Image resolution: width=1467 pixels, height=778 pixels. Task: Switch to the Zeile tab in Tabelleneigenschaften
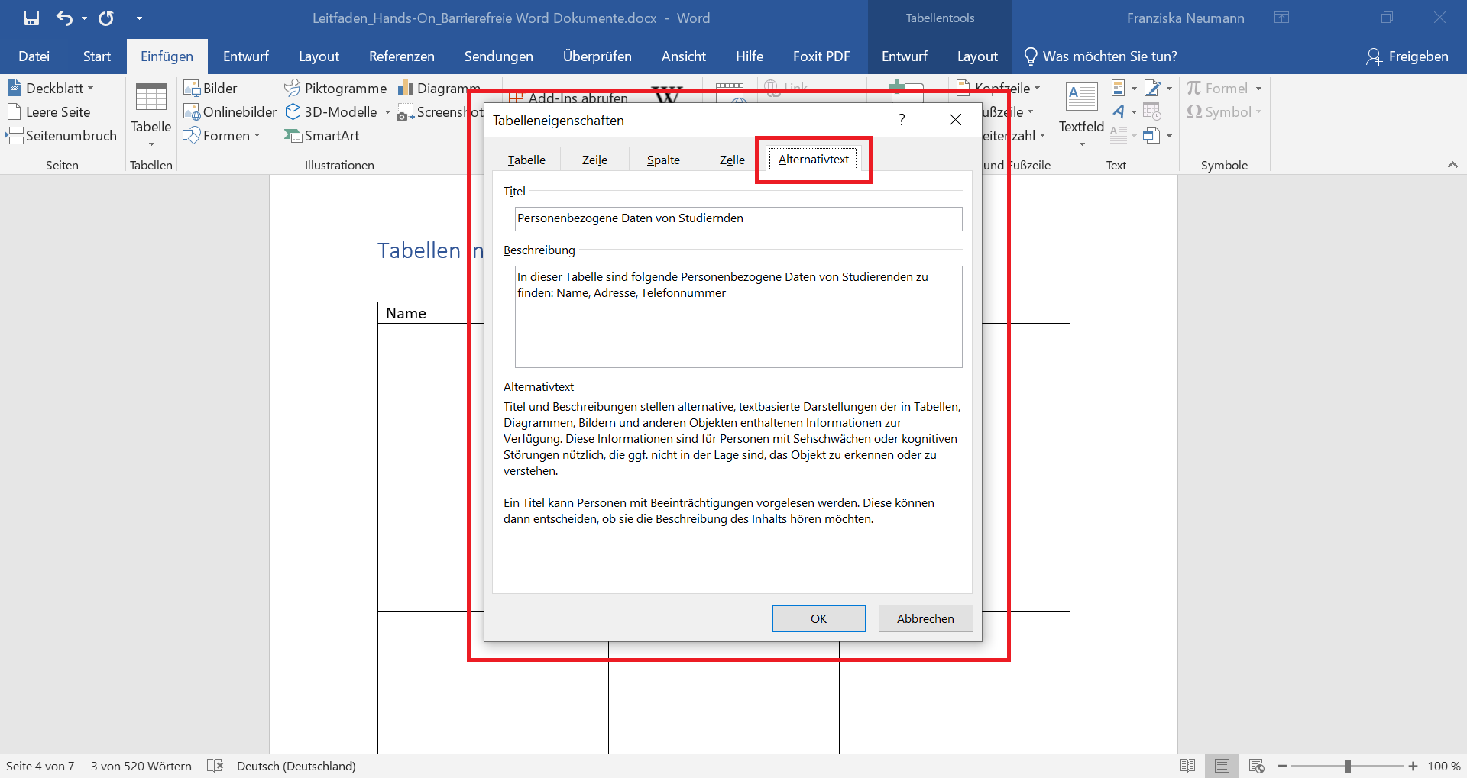594,159
